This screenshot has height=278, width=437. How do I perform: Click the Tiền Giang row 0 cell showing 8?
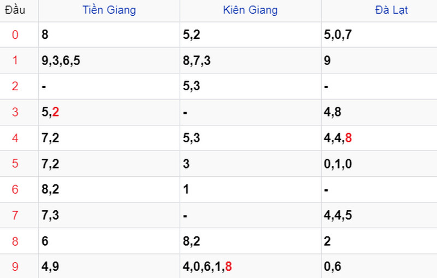coord(109,34)
